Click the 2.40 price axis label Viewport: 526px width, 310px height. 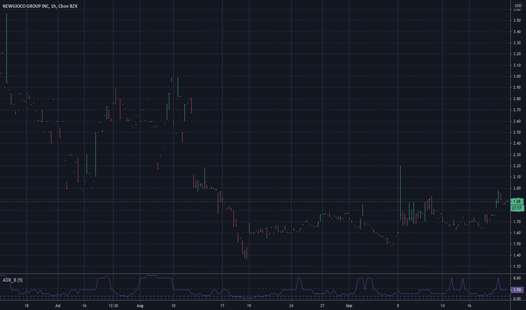pyautogui.click(x=517, y=143)
